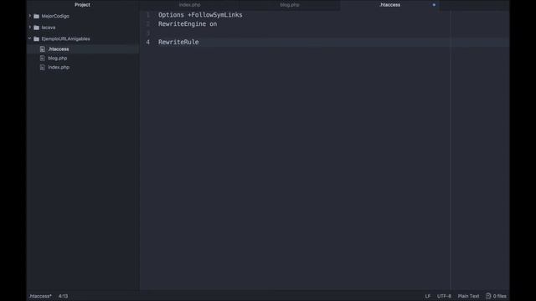The image size is (536, 301).
Task: Click the MejorCodigo folder icon
Action: click(x=37, y=16)
